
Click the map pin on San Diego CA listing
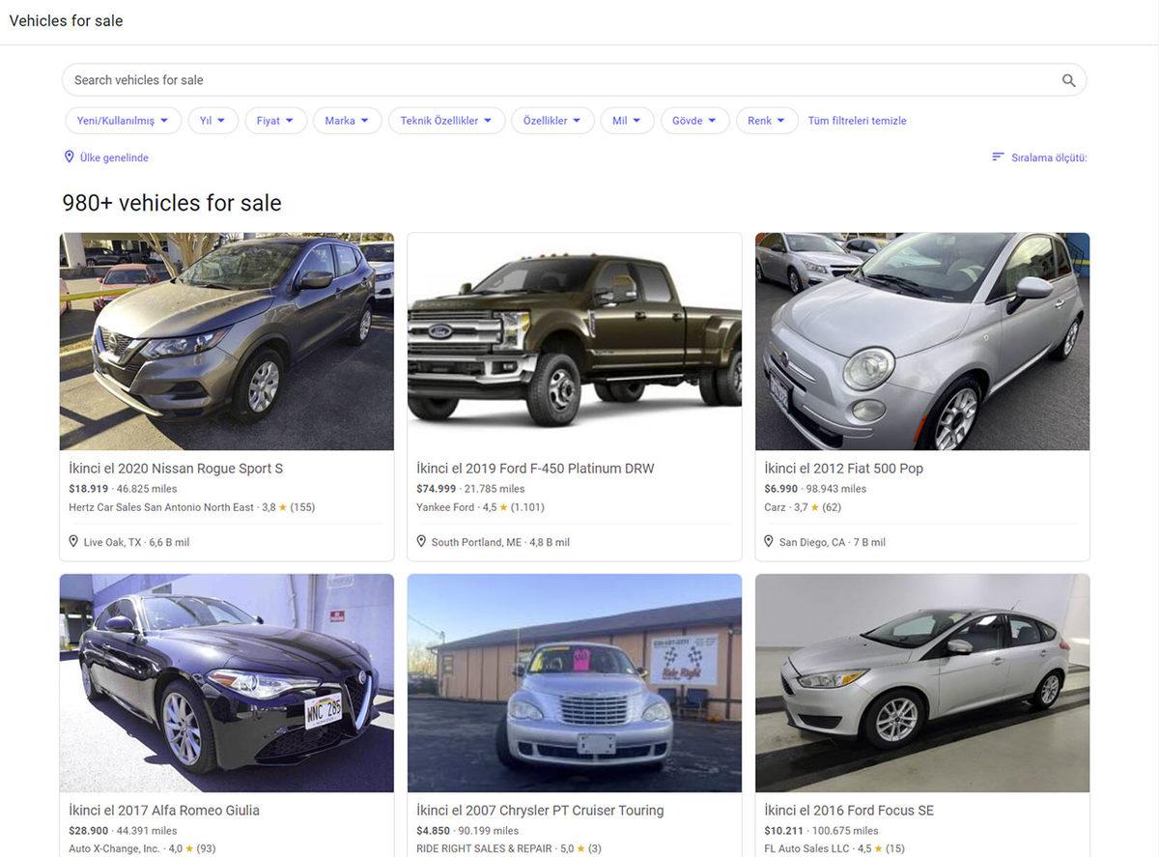768,541
